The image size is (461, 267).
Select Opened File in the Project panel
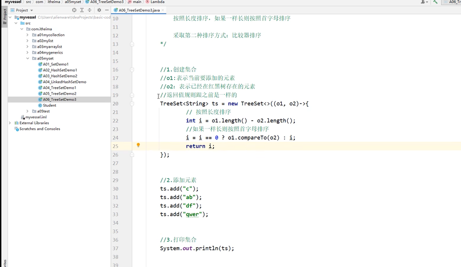(74, 9)
